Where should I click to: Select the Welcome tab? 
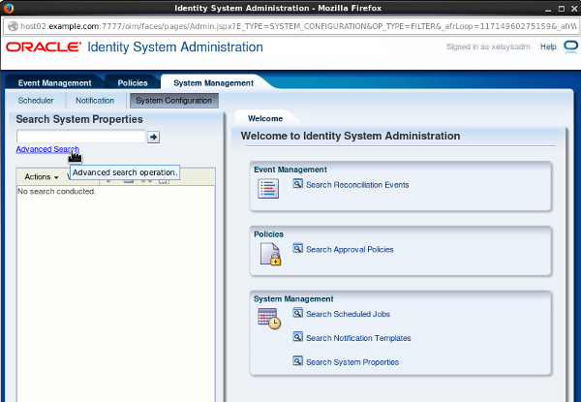pos(265,118)
